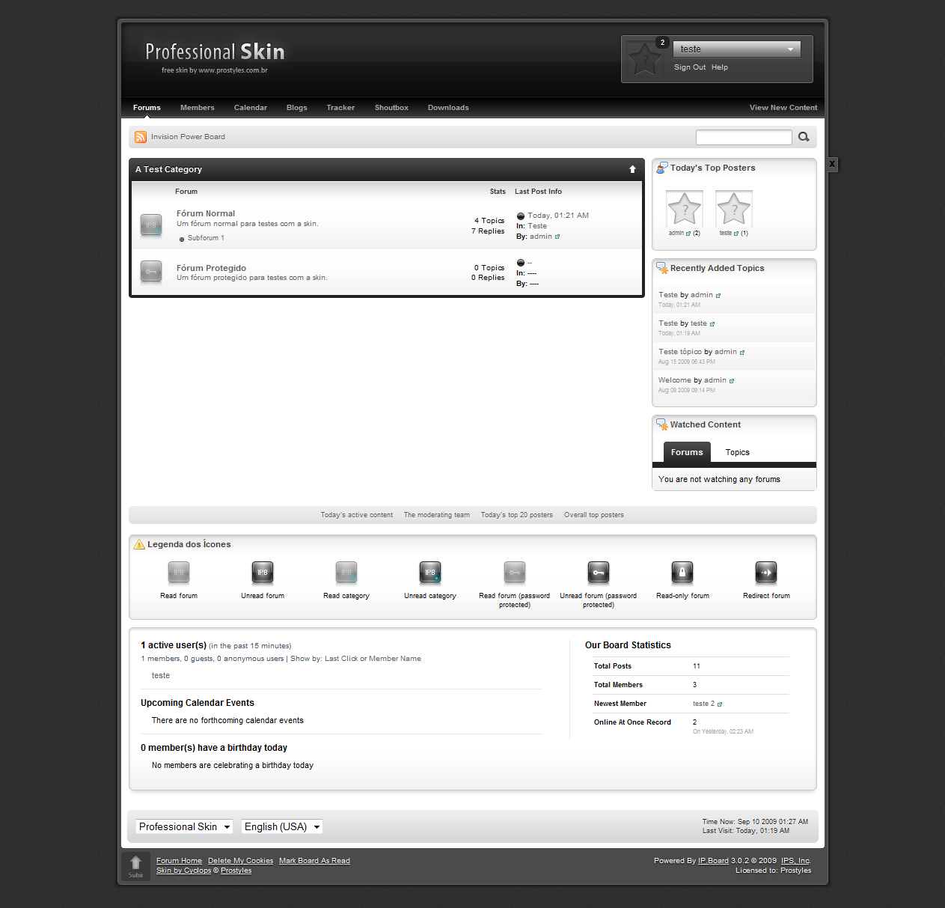Click the Unread forum legend icon
Screen dimensions: 945x908
[263, 573]
